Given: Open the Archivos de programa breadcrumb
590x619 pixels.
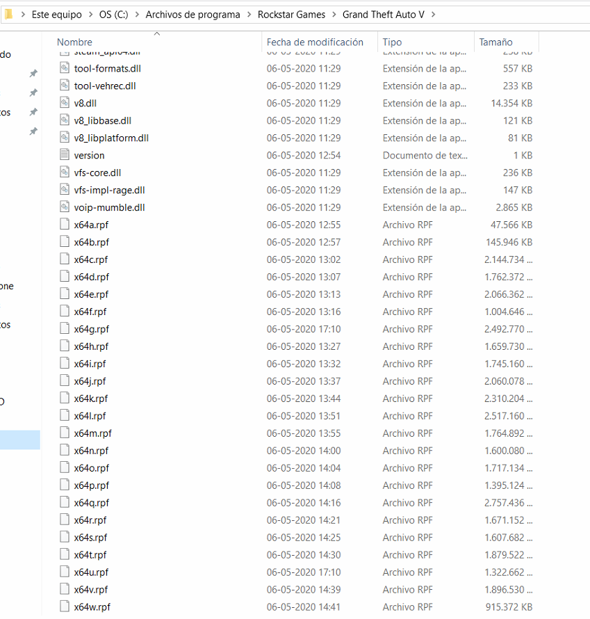Looking at the screenshot, I should (193, 15).
